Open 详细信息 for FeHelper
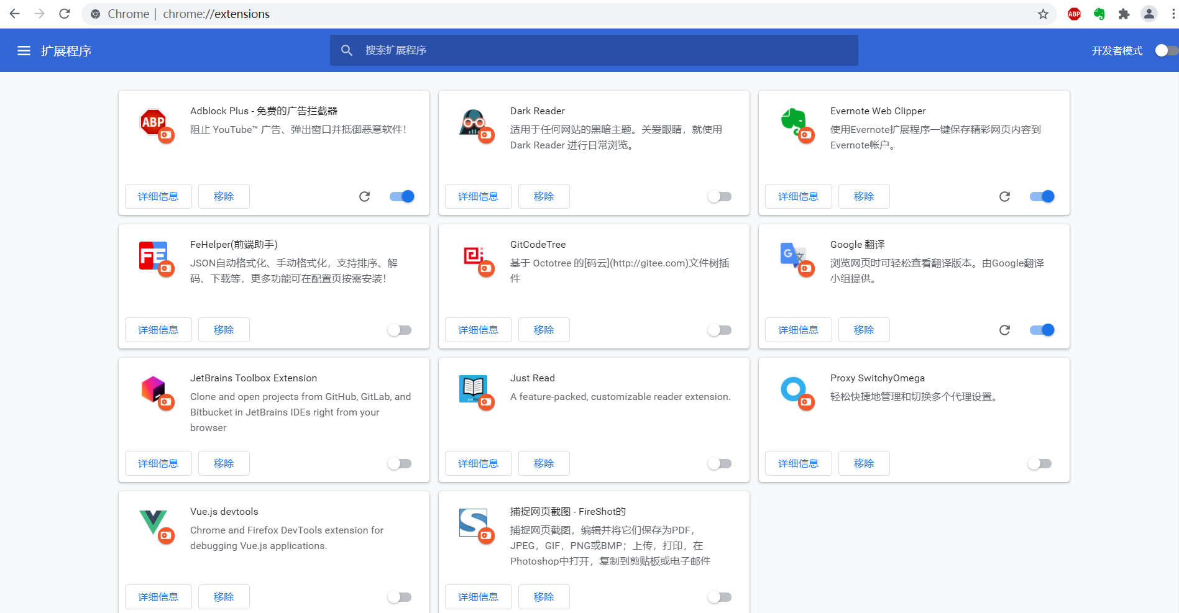This screenshot has height=613, width=1179. point(158,330)
